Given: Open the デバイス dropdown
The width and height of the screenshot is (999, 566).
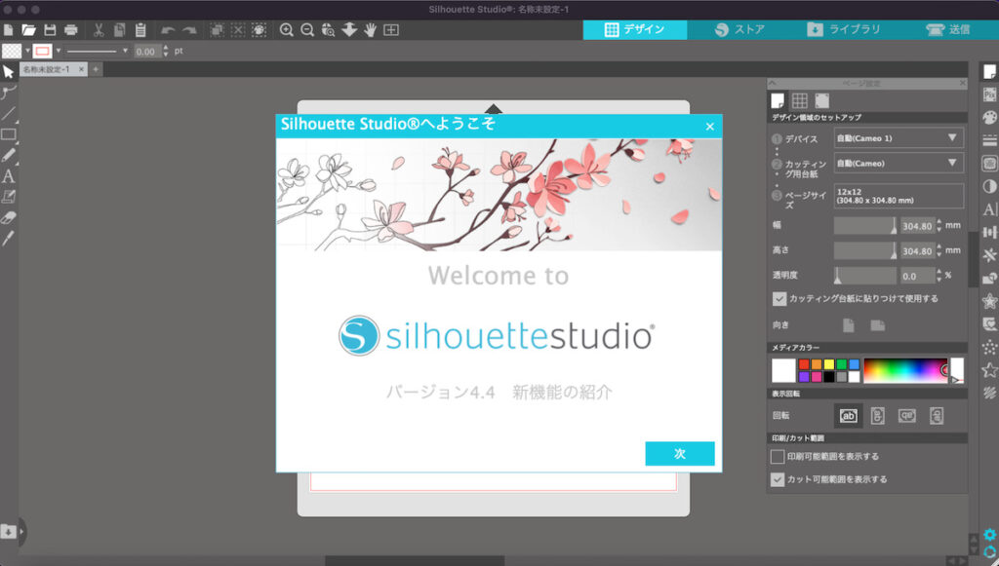Looking at the screenshot, I should (898, 138).
